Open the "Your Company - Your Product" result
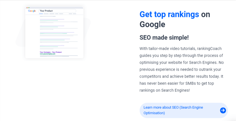236x121 pixels. [x=51, y=52]
